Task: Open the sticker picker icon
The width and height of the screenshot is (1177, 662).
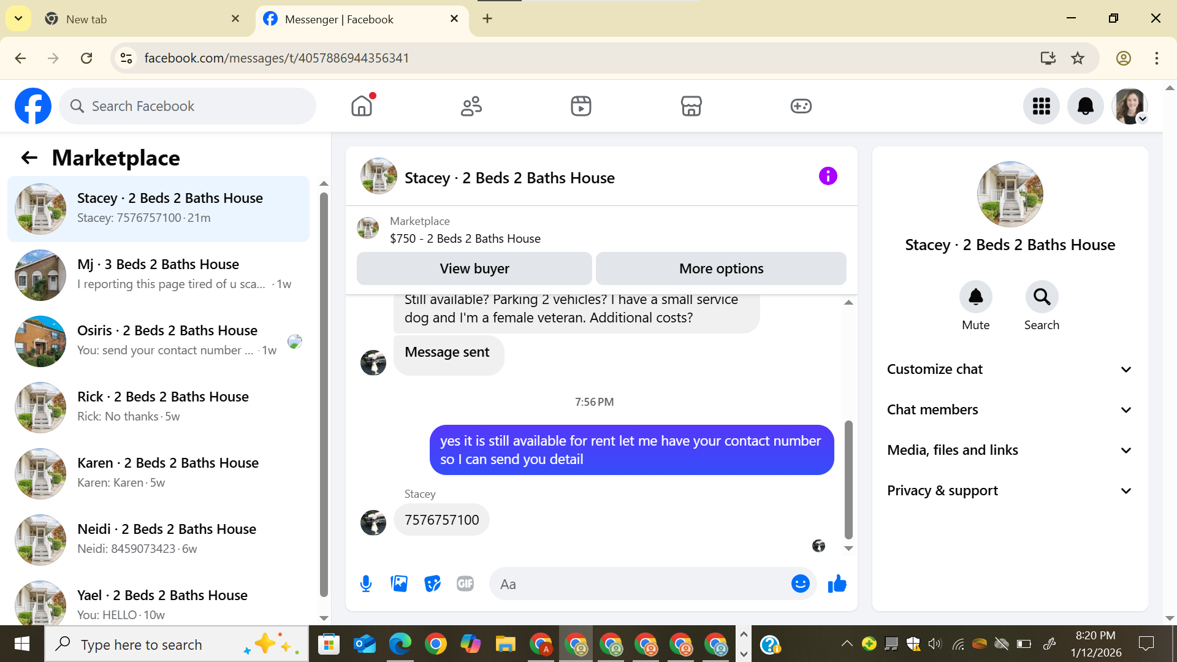Action: pyautogui.click(x=432, y=584)
